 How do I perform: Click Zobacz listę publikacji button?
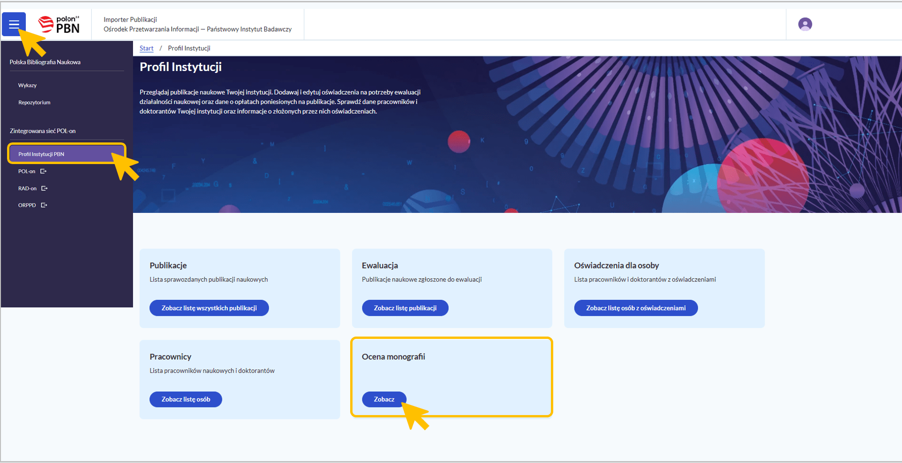[405, 308]
